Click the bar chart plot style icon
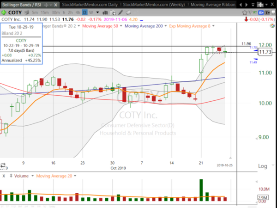 105,12
